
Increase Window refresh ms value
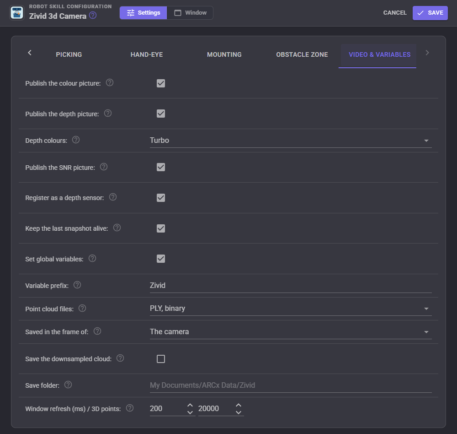coord(190,405)
